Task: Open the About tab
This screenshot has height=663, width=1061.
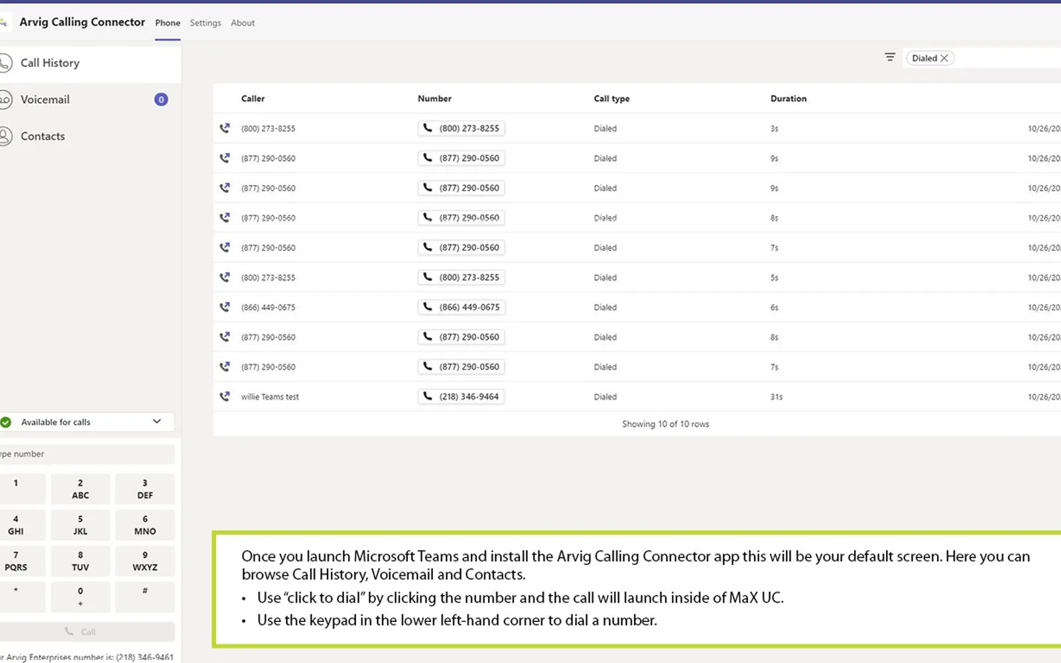Action: tap(243, 23)
